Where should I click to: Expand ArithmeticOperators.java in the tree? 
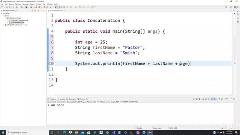point(8,20)
